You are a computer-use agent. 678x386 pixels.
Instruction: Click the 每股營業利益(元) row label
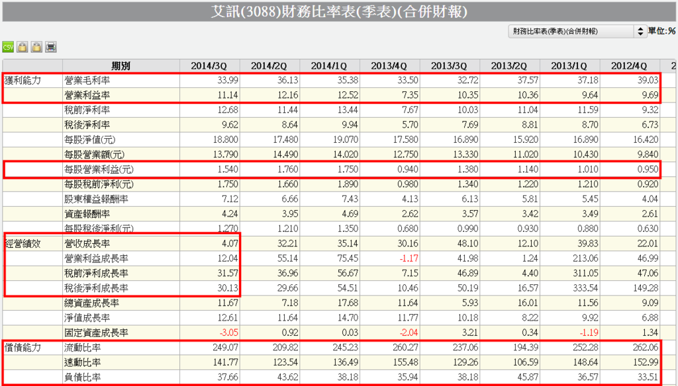point(99,169)
